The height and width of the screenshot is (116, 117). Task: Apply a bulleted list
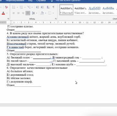(x=14, y=7)
